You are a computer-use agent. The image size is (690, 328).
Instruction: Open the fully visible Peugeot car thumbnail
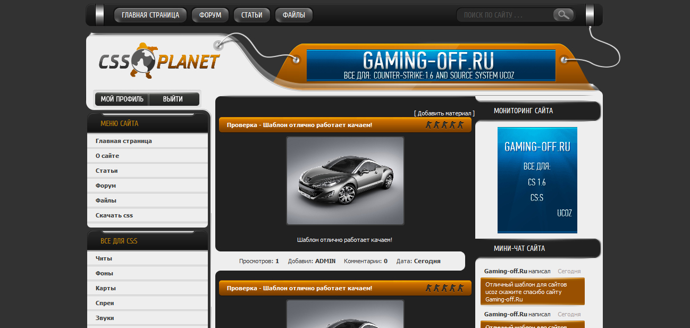tap(345, 181)
